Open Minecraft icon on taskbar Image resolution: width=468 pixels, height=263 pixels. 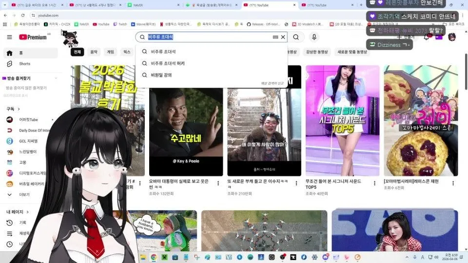click(x=164, y=257)
